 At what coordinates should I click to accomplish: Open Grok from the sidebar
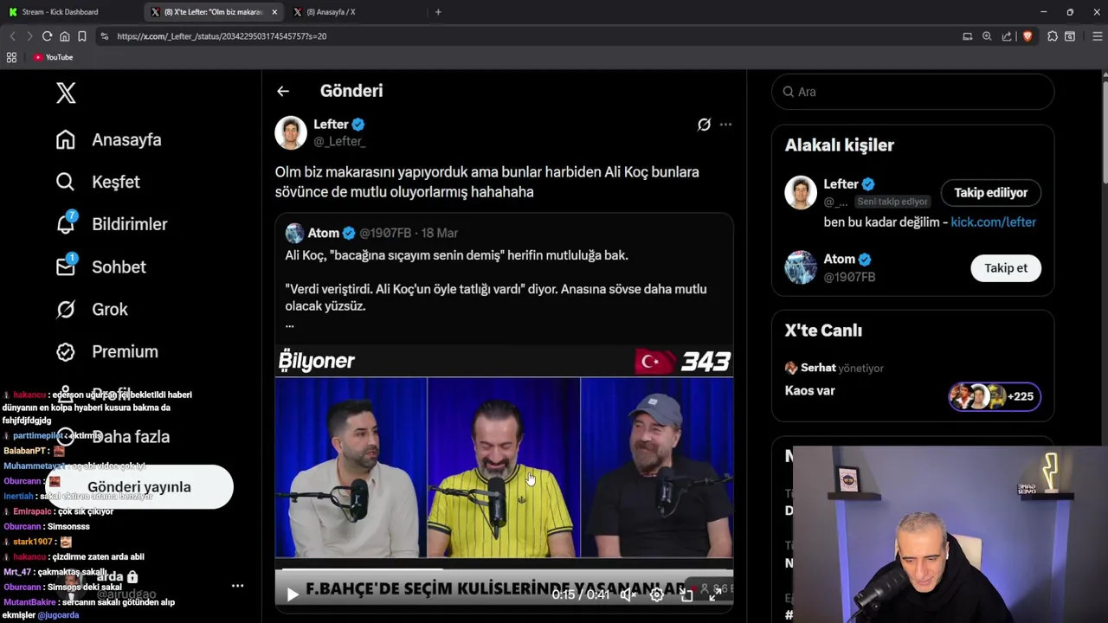pos(92,309)
